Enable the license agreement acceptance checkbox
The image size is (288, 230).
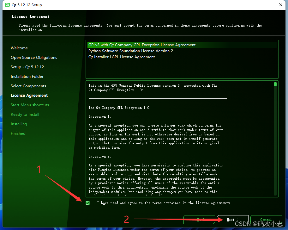tap(87, 203)
